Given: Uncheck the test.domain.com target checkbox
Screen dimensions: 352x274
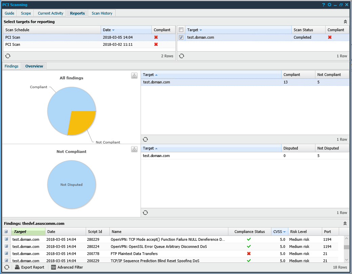Looking at the screenshot, I should click(x=181, y=38).
